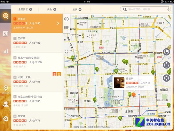Image resolution: width=174 pixels, height=131 pixels.
Task: Tap the 券 coupon badge on item 4
Action: coord(59,74)
